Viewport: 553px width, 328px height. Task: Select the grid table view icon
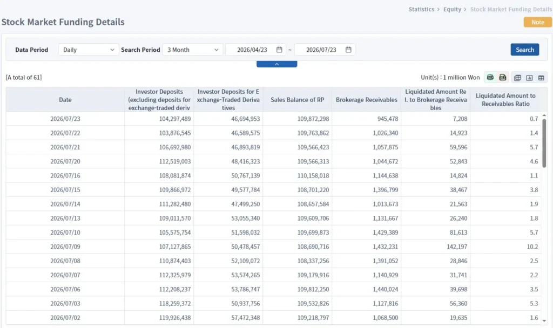pyautogui.click(x=541, y=78)
